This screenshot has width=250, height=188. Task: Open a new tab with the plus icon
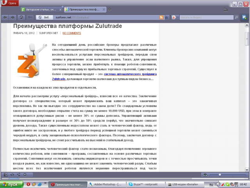click(109, 9)
